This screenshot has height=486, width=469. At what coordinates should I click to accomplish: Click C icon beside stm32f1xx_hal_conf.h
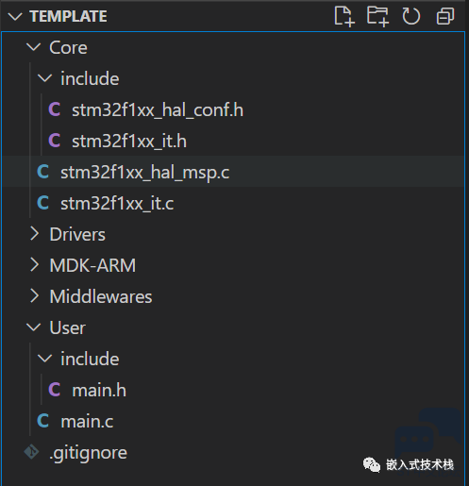coord(54,109)
